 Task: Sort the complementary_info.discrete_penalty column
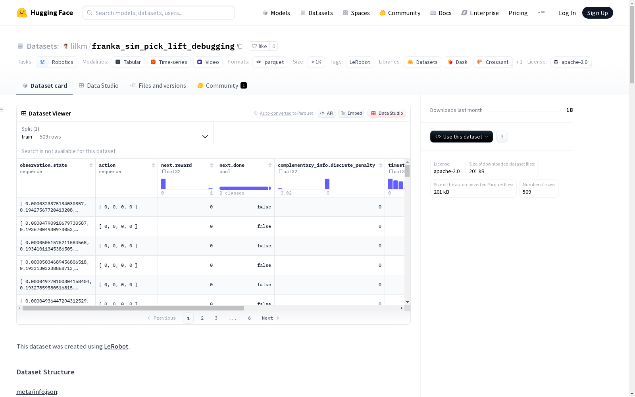[381, 165]
